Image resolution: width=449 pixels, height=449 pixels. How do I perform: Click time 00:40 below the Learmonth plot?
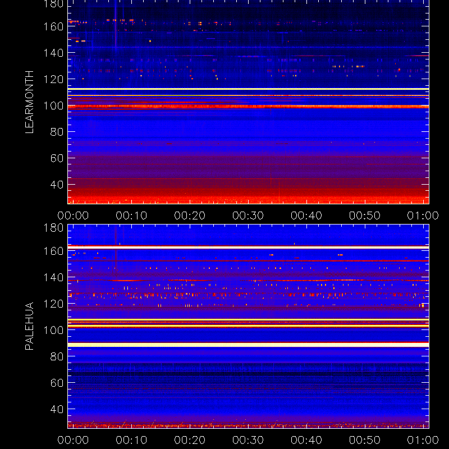pos(306,216)
